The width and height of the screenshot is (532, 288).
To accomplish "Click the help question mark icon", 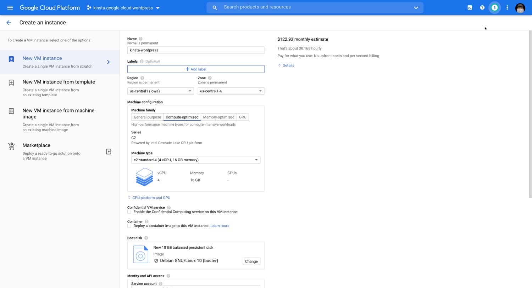I will click(482, 7).
